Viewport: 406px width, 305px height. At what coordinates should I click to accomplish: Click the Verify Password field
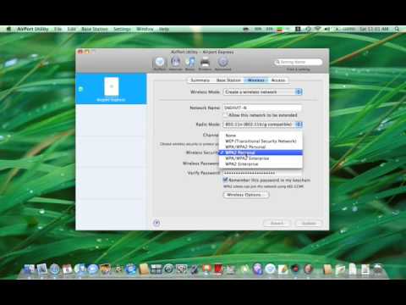(x=262, y=173)
